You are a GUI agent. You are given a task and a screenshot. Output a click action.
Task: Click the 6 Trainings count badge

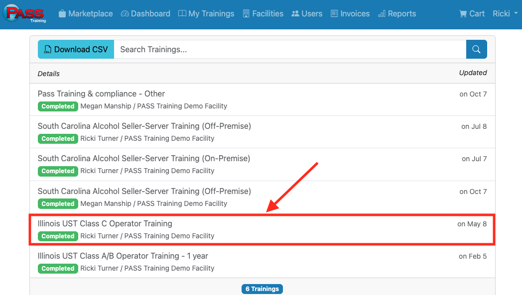(262, 289)
